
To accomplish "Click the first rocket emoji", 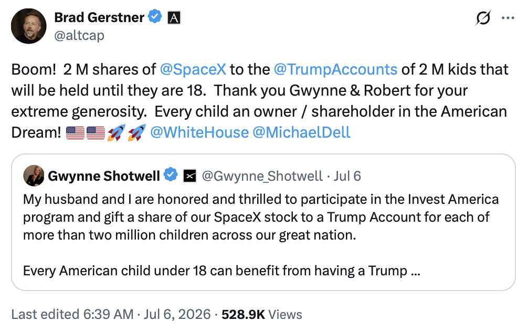I will (116, 132).
